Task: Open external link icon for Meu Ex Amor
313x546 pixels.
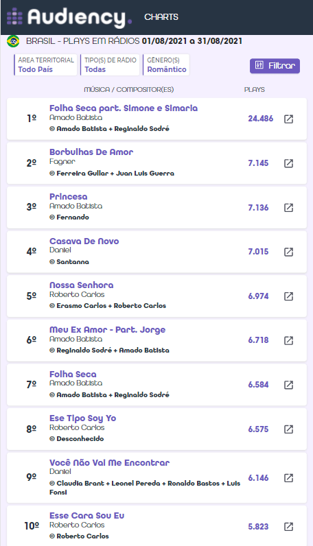Action: coord(288,340)
